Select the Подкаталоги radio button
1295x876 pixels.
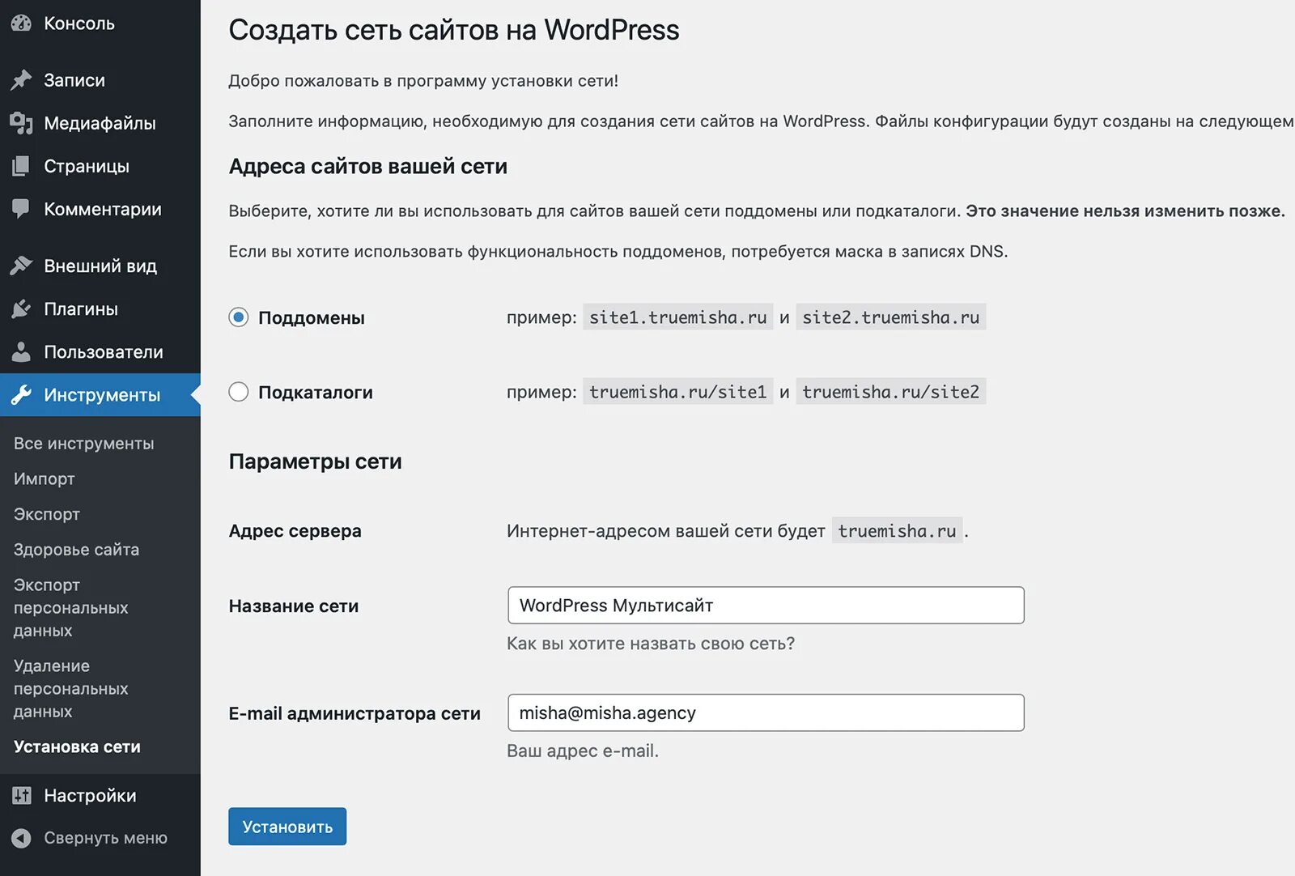(239, 393)
